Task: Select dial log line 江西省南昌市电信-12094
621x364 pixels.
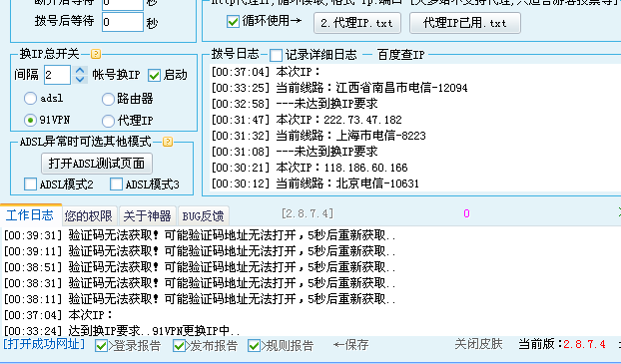Action: [x=339, y=88]
